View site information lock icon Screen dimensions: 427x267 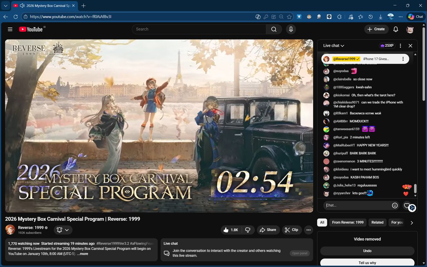point(25,17)
